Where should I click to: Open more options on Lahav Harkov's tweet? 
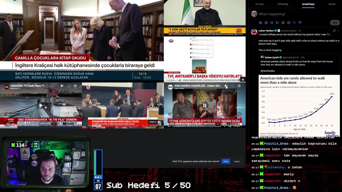pos(338,31)
